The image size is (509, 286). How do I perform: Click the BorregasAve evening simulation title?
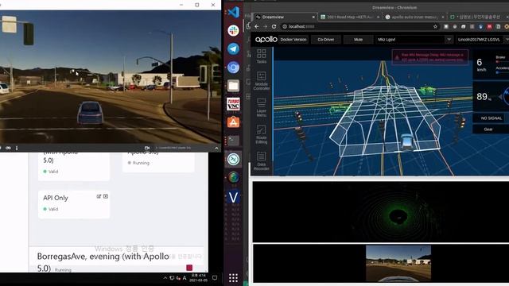point(103,262)
